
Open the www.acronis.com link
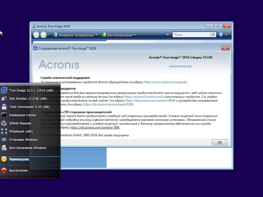(181, 66)
